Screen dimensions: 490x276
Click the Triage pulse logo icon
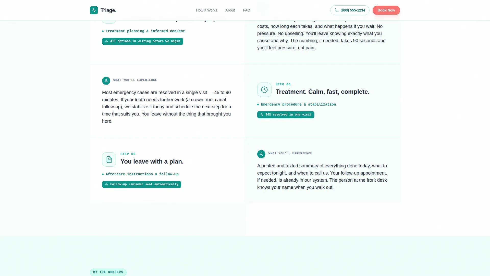tap(94, 10)
